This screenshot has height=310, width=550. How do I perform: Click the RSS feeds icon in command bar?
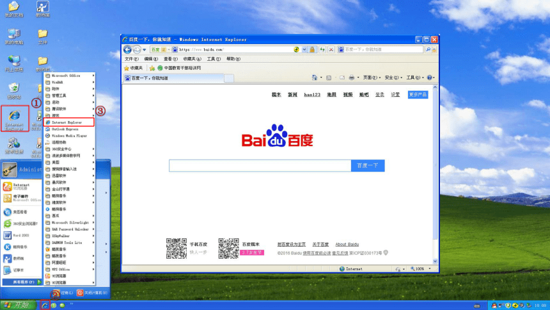(x=329, y=77)
